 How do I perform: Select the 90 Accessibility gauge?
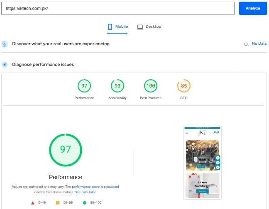click(117, 86)
